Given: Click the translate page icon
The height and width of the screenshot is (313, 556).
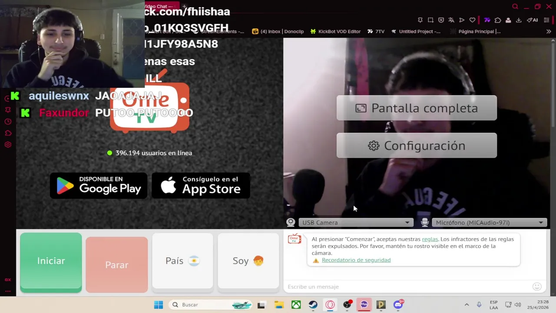Looking at the screenshot, I should (451, 20).
